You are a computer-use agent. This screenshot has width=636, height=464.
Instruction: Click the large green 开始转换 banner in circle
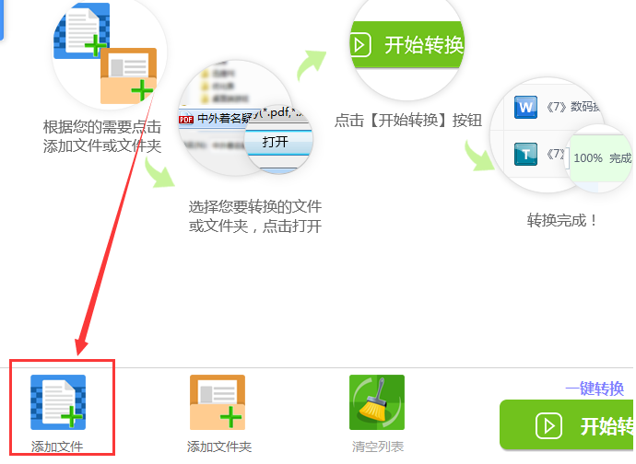(x=407, y=44)
